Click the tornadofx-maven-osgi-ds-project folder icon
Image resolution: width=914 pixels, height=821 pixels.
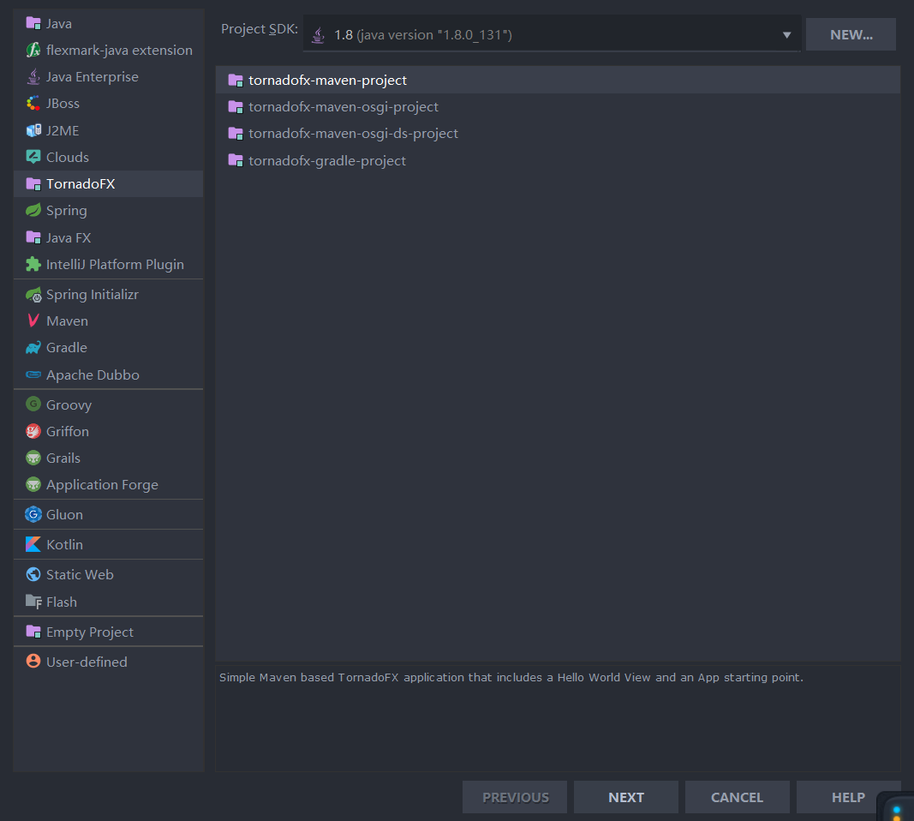point(236,134)
